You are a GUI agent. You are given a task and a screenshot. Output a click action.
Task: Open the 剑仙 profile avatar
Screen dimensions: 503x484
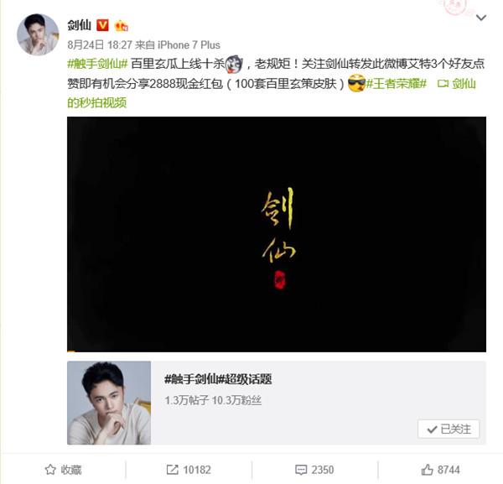coord(38,34)
